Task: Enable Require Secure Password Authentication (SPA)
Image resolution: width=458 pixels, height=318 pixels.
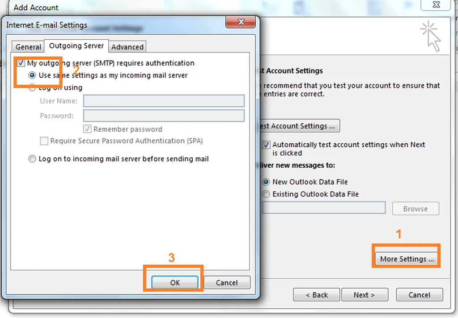Action: pyautogui.click(x=44, y=141)
